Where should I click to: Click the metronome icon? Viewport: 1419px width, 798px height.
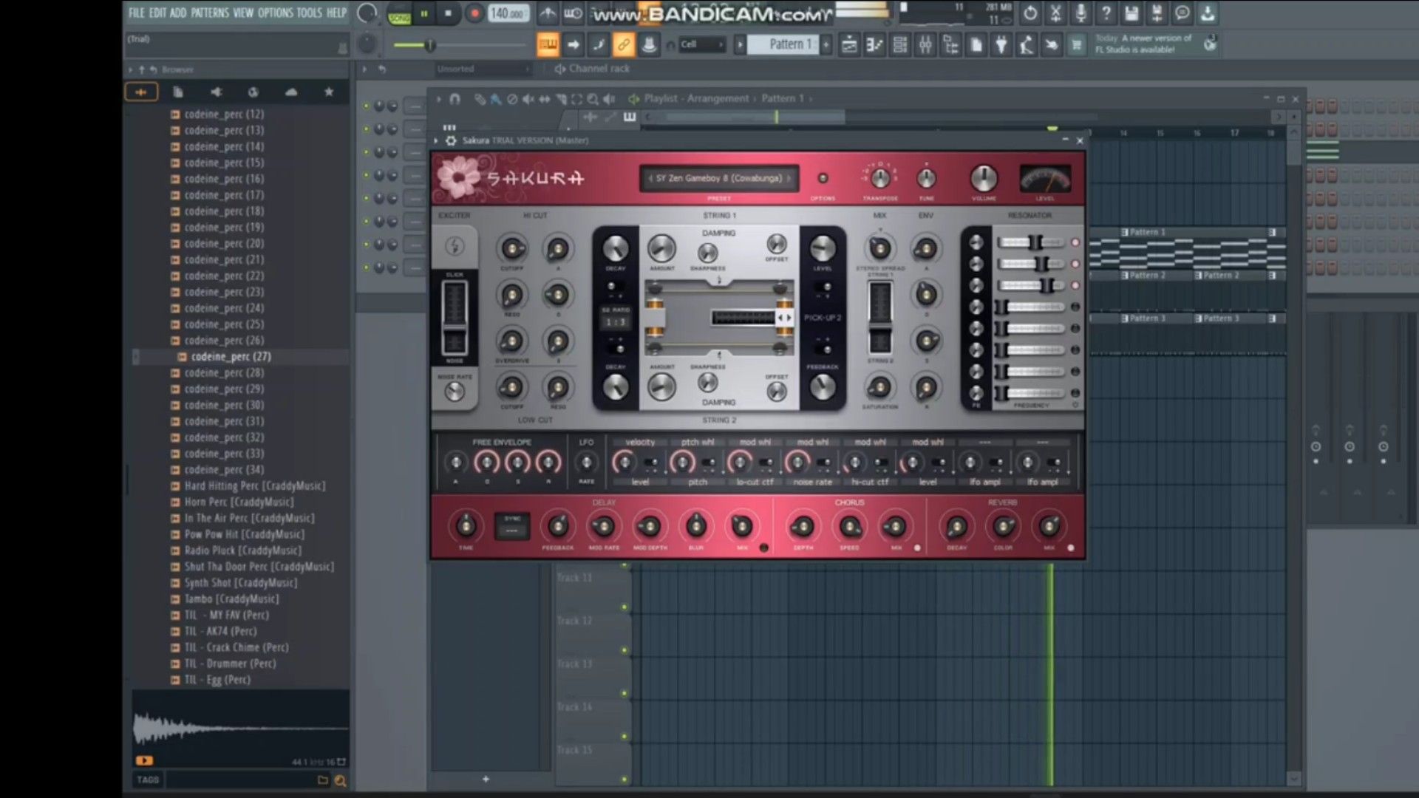(548, 13)
